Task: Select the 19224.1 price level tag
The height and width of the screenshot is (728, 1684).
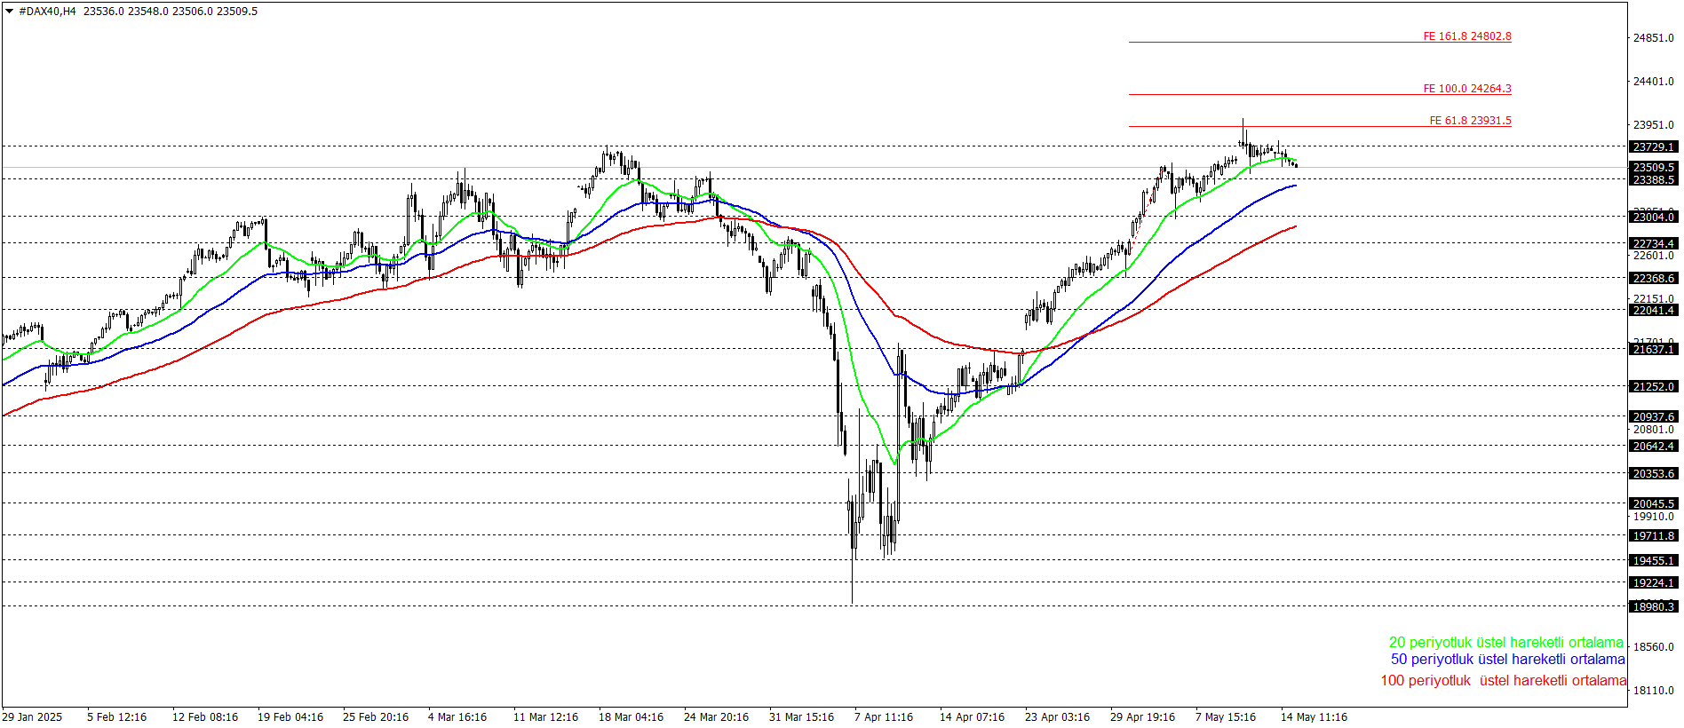Action: 1653,583
